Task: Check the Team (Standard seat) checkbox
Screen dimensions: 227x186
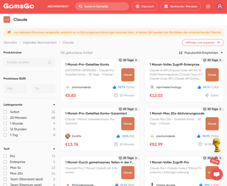Action: (x=5, y=179)
